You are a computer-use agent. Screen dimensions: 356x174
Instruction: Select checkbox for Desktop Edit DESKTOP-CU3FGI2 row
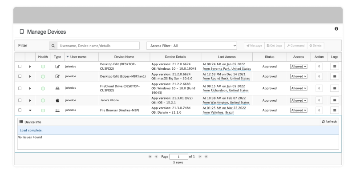pyautogui.click(x=20, y=67)
